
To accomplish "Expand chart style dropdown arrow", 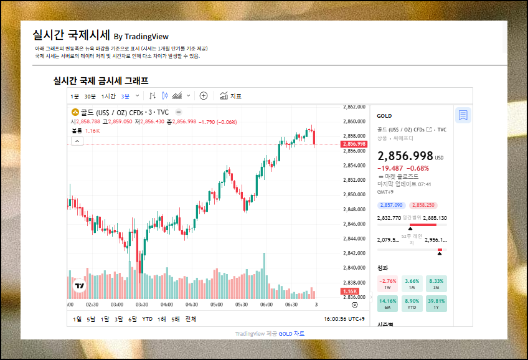I will tap(188, 96).
